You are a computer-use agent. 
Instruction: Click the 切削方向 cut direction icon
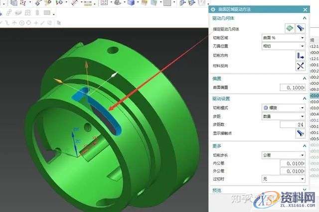pos(300,55)
